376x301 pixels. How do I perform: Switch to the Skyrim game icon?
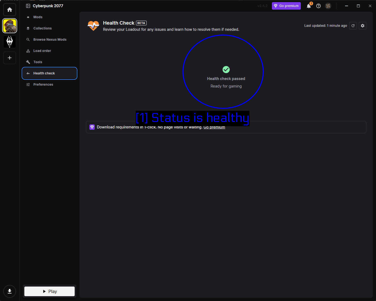(10, 42)
